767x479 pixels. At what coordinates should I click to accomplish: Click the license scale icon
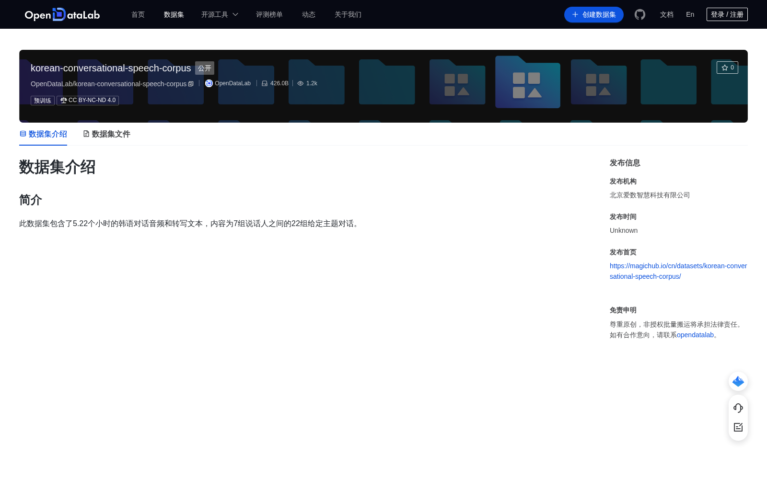tap(63, 100)
